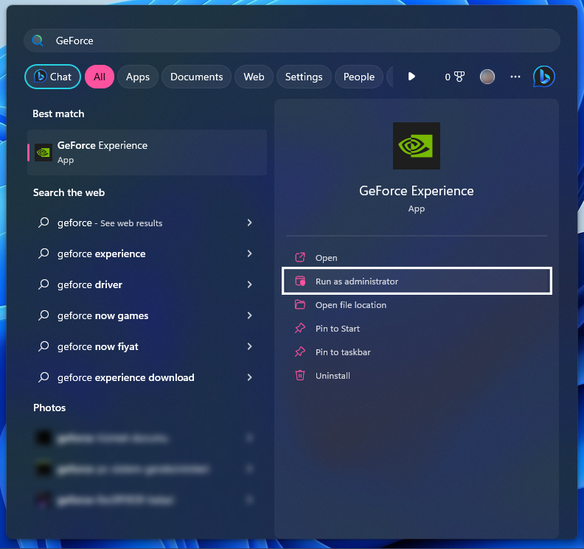The image size is (584, 549).
Task: Click the GeForce search input field
Action: (x=291, y=41)
